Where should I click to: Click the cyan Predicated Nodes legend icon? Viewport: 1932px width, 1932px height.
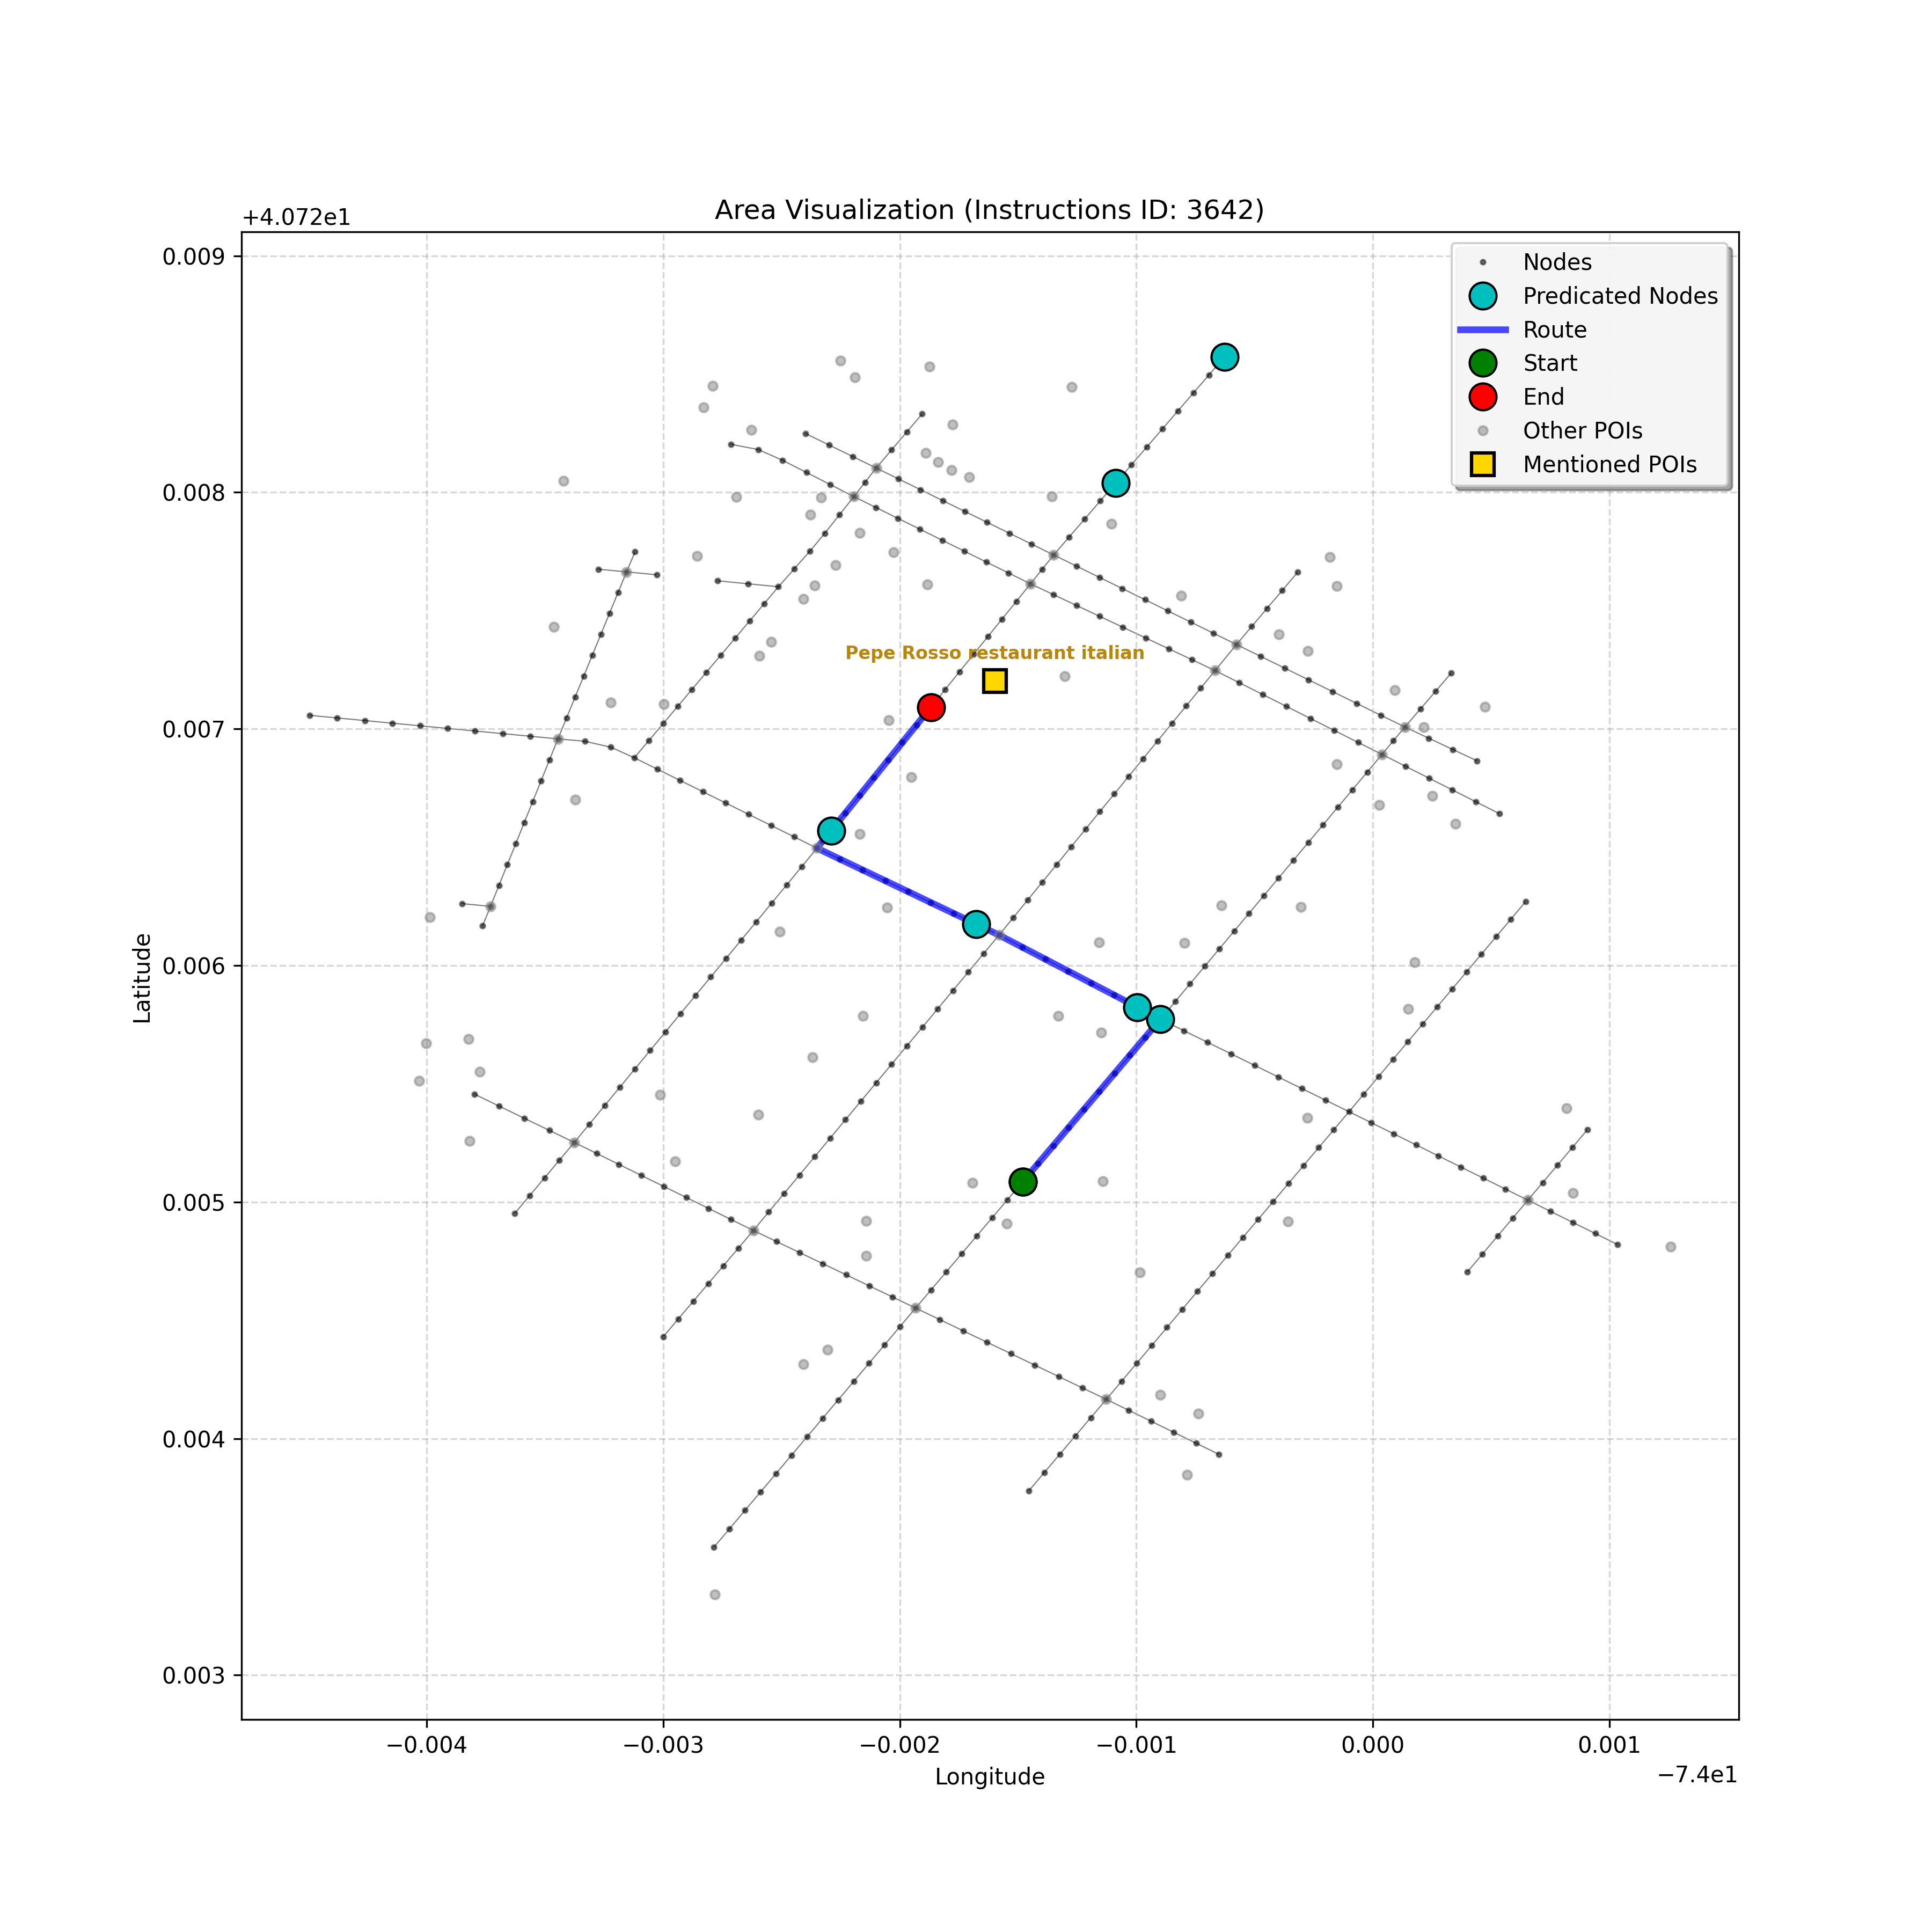1482,296
